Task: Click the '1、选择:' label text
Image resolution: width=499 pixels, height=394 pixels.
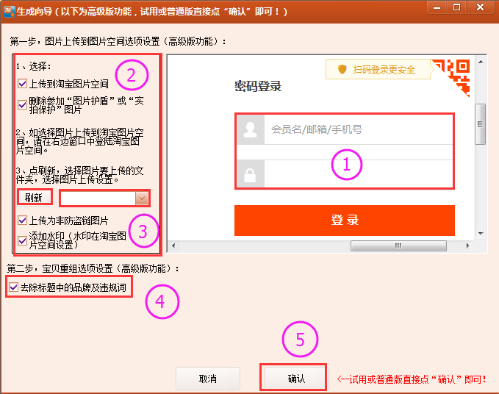Action: pyautogui.click(x=33, y=66)
